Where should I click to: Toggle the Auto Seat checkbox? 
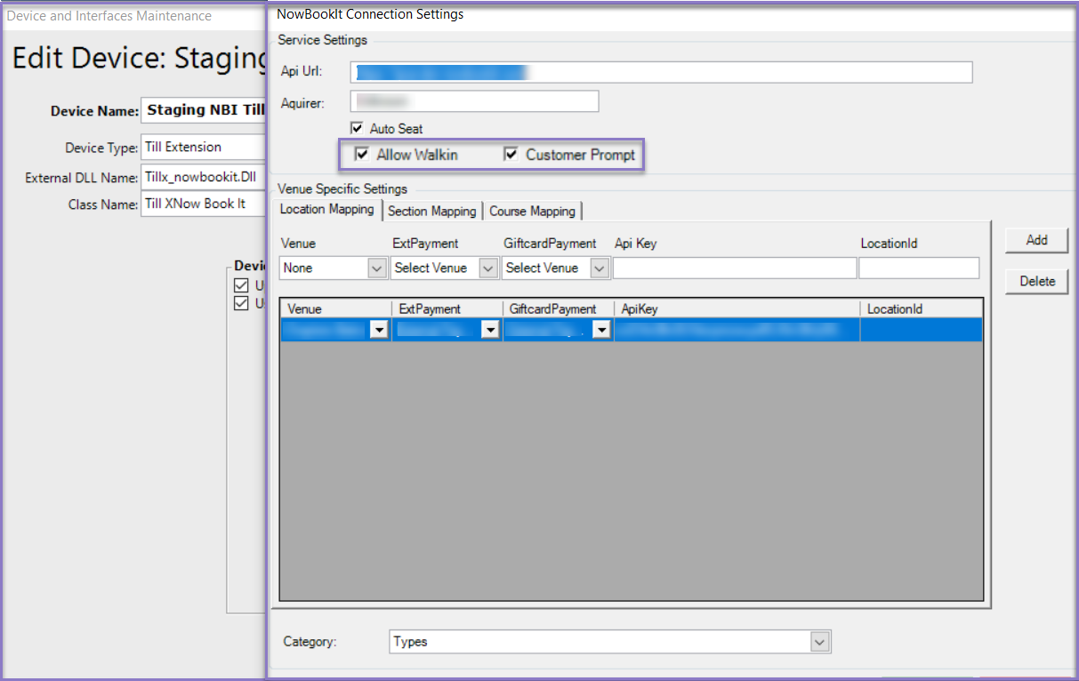(x=358, y=129)
